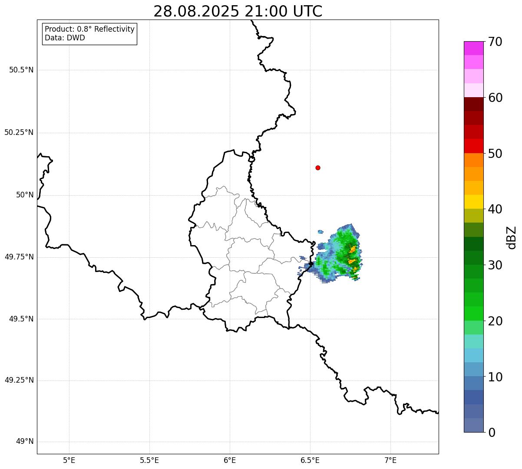Click the 10 tick label on colorbar
Screen dimensions: 522x469
(495, 377)
